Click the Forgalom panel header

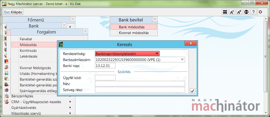point(46,32)
